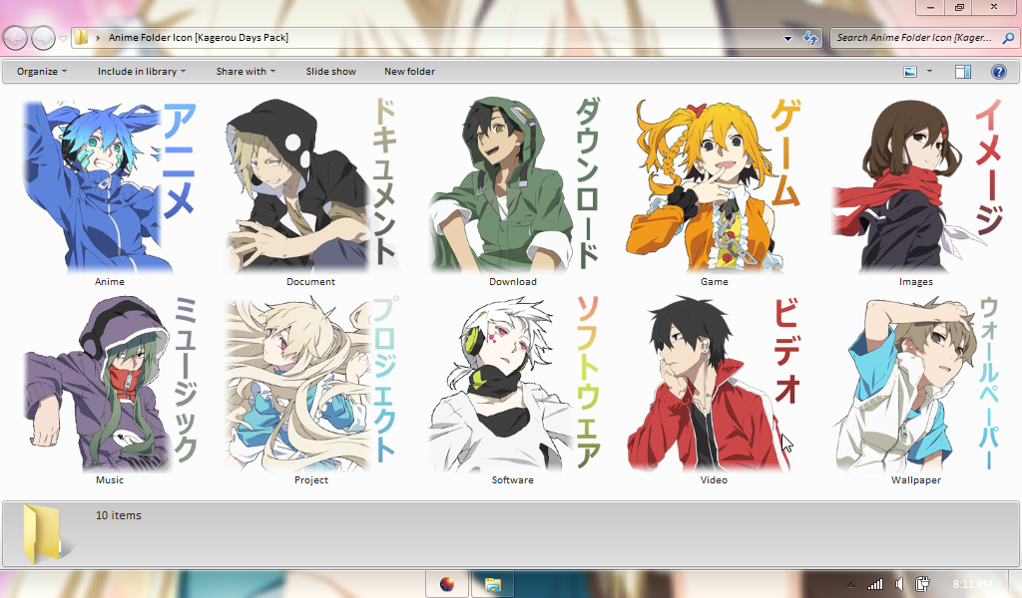This screenshot has height=598, width=1022.
Task: Click the Kagerou Days Pack breadcrumb
Action: pos(199,38)
